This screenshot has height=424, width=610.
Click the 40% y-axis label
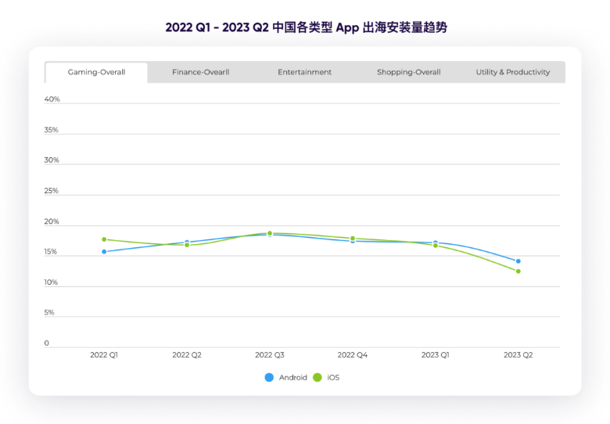(x=52, y=99)
